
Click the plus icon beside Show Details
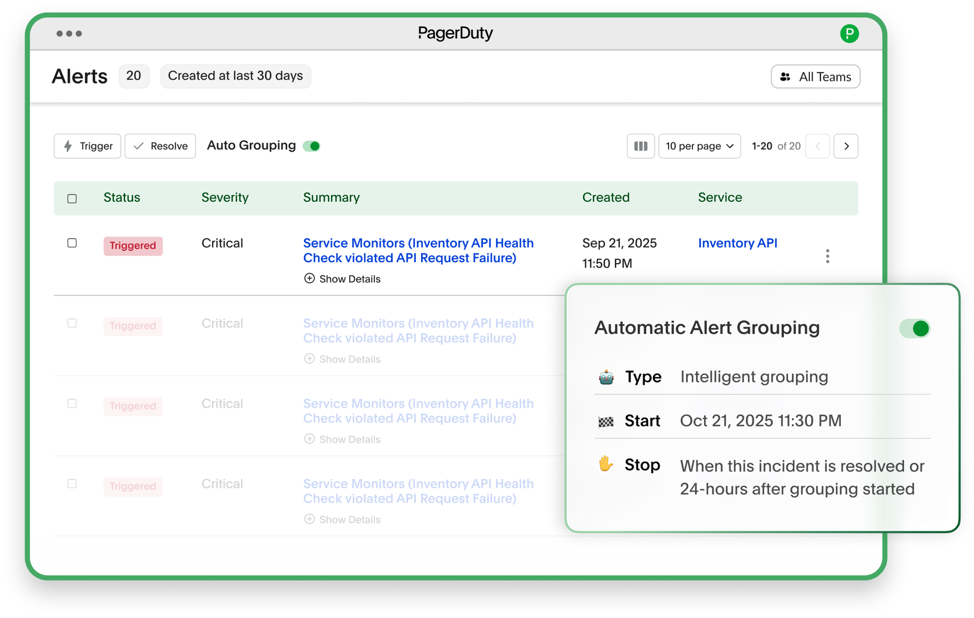[309, 278]
